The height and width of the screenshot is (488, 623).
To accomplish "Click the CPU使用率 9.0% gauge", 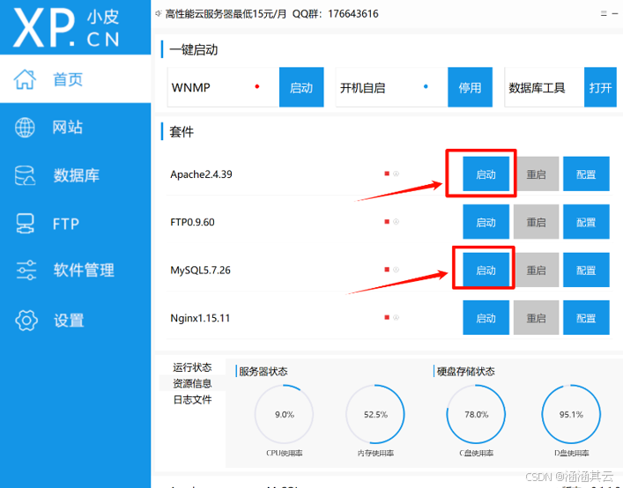I will click(284, 414).
